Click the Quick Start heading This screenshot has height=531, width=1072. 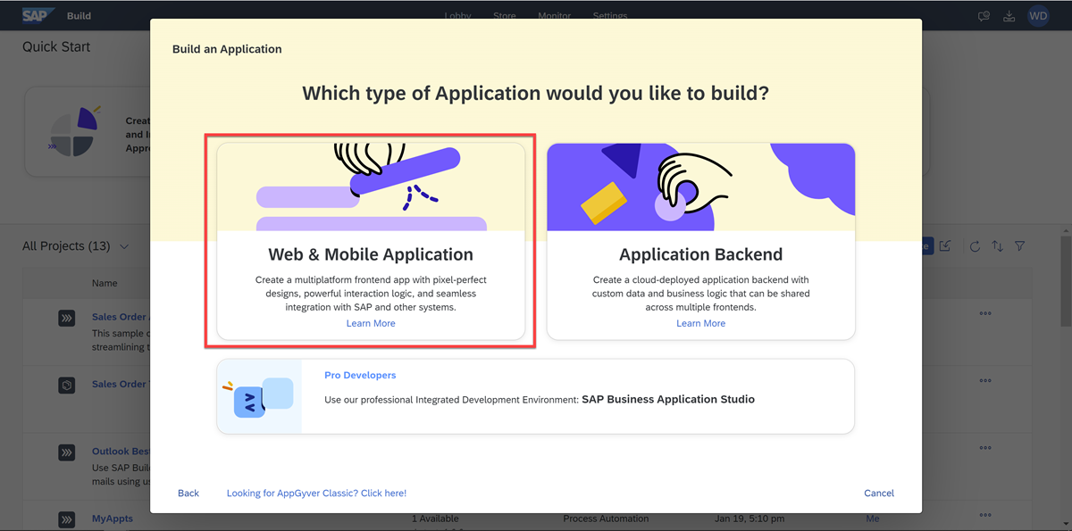(x=56, y=46)
